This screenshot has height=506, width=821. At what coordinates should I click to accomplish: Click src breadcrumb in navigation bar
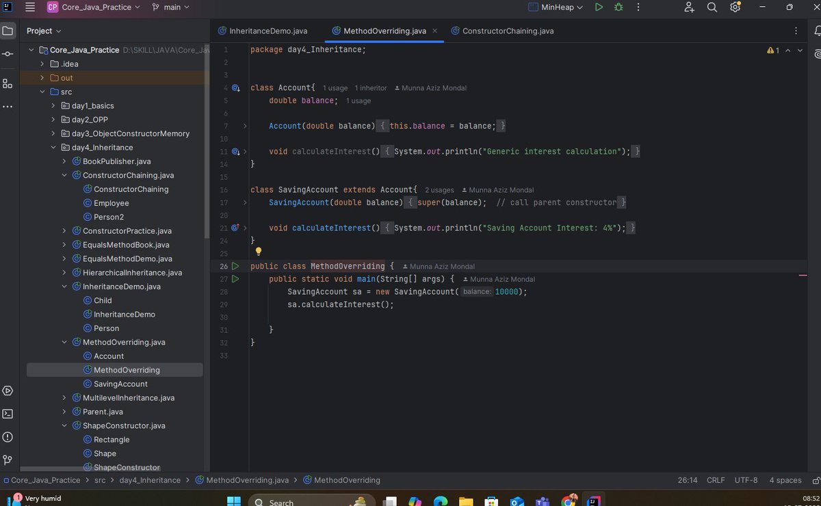[x=100, y=480]
